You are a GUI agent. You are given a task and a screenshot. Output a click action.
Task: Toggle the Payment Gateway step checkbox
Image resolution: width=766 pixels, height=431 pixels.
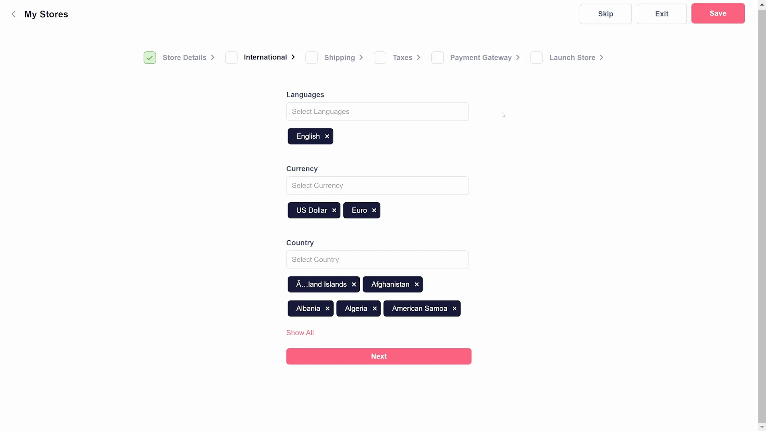click(x=438, y=58)
